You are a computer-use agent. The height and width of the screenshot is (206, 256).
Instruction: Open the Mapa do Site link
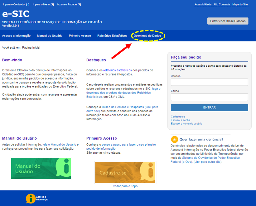pos(240,5)
